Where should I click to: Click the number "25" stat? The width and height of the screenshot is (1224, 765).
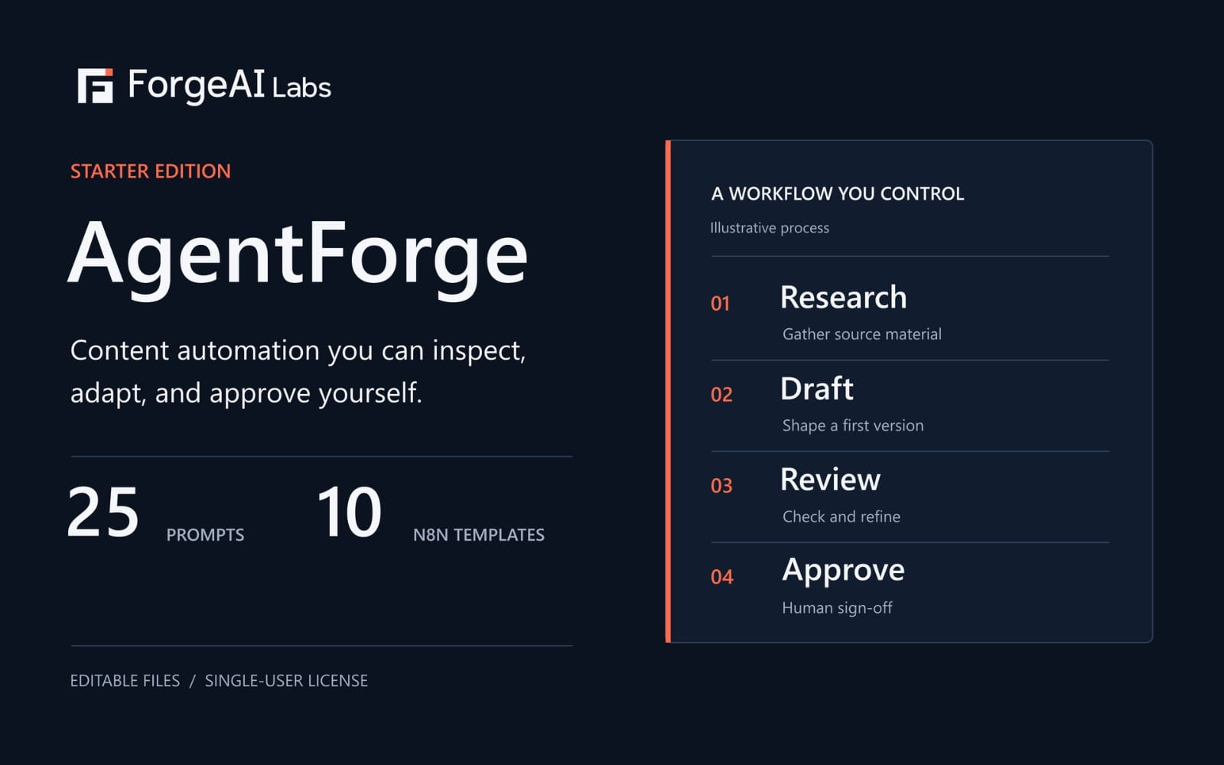click(103, 512)
